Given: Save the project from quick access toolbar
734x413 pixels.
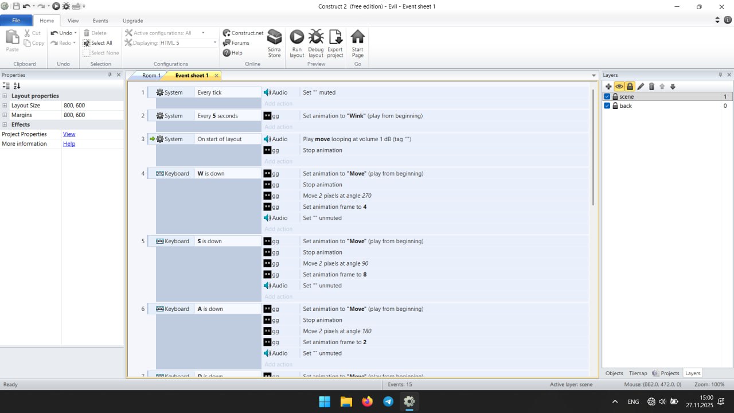Looking at the screenshot, I should coord(16,6).
